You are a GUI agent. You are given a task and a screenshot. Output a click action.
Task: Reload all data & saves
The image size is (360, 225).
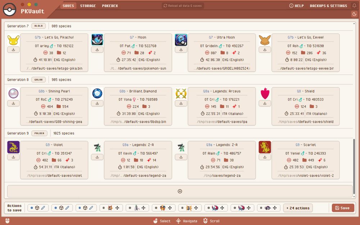[x=183, y=6]
